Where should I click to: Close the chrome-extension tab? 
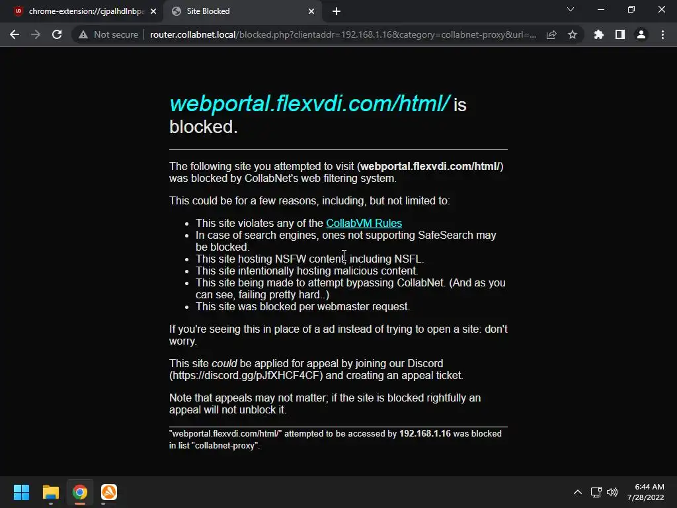point(153,11)
